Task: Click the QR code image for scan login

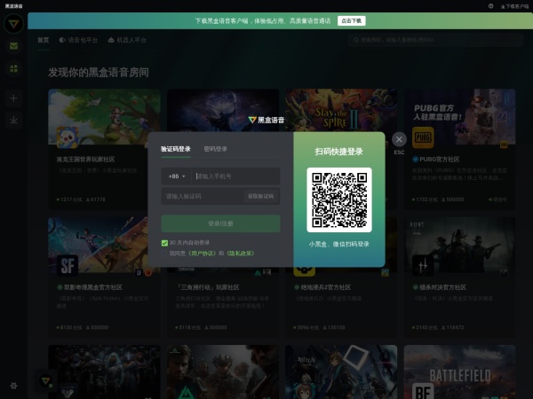Action: pos(339,199)
